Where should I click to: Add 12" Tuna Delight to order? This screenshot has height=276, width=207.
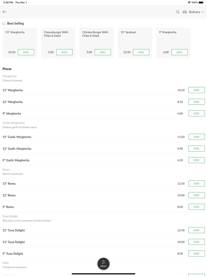click(196, 242)
